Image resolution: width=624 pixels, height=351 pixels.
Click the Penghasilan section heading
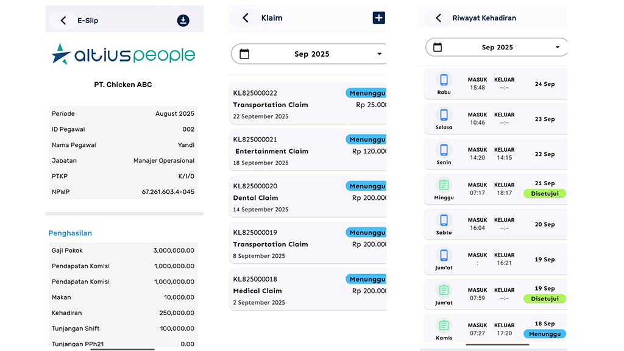click(x=70, y=233)
